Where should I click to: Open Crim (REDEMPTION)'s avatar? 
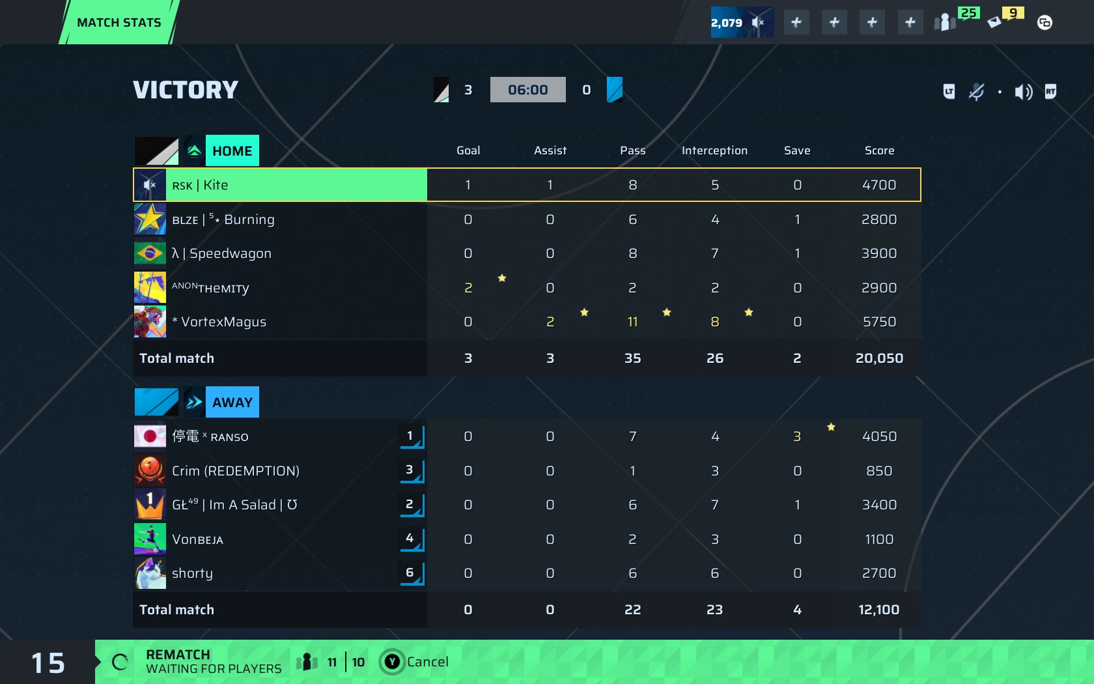[x=150, y=470]
